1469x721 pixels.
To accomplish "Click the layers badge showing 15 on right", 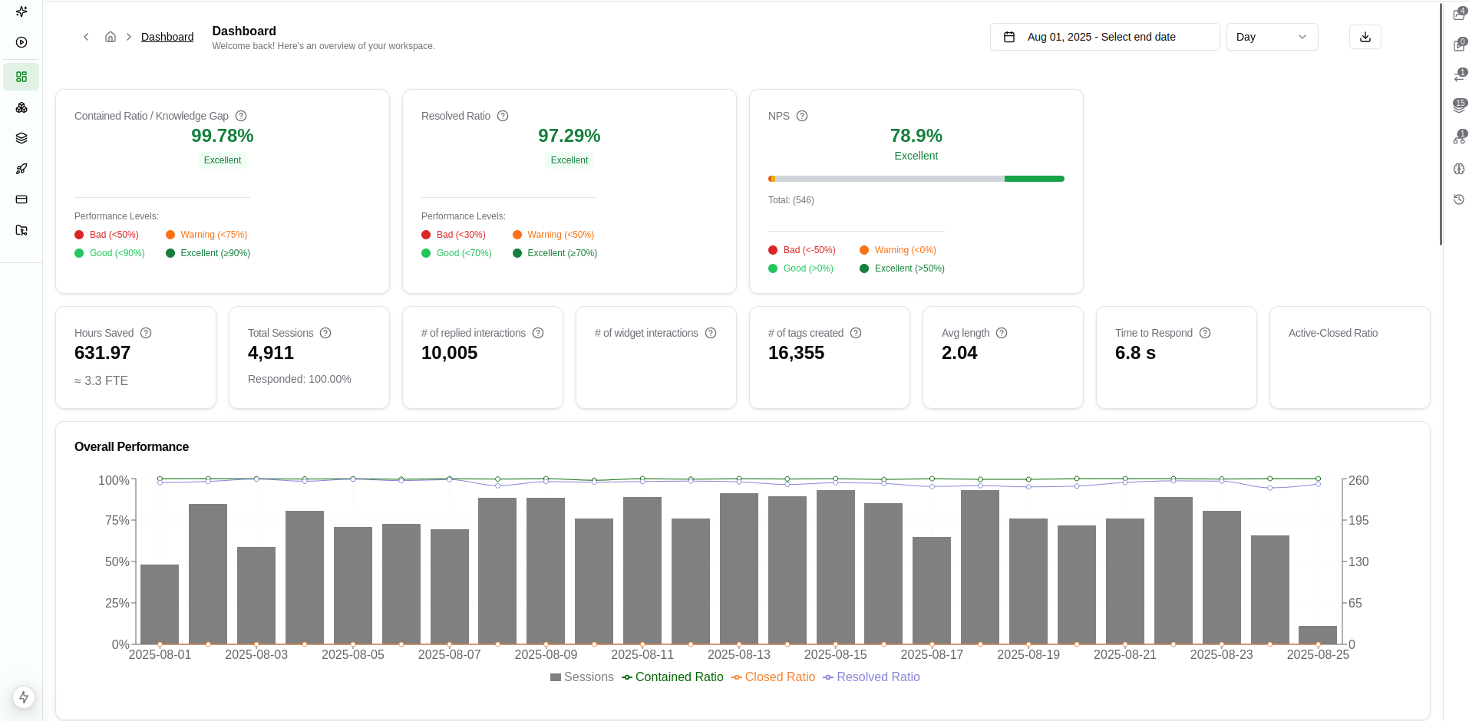I will pos(1459,105).
